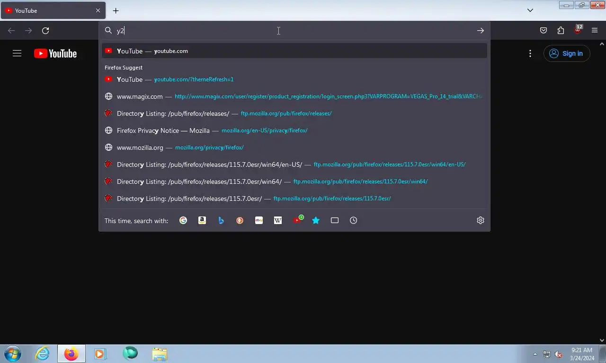606x363 pixels.
Task: Click the network tray icon
Action: (x=547, y=354)
